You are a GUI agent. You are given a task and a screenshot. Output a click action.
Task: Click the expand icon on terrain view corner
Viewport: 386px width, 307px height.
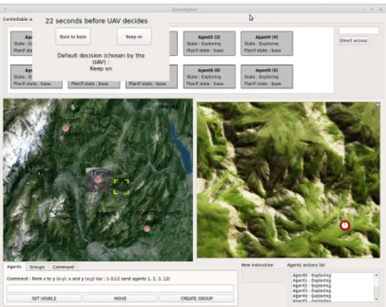tap(377, 105)
